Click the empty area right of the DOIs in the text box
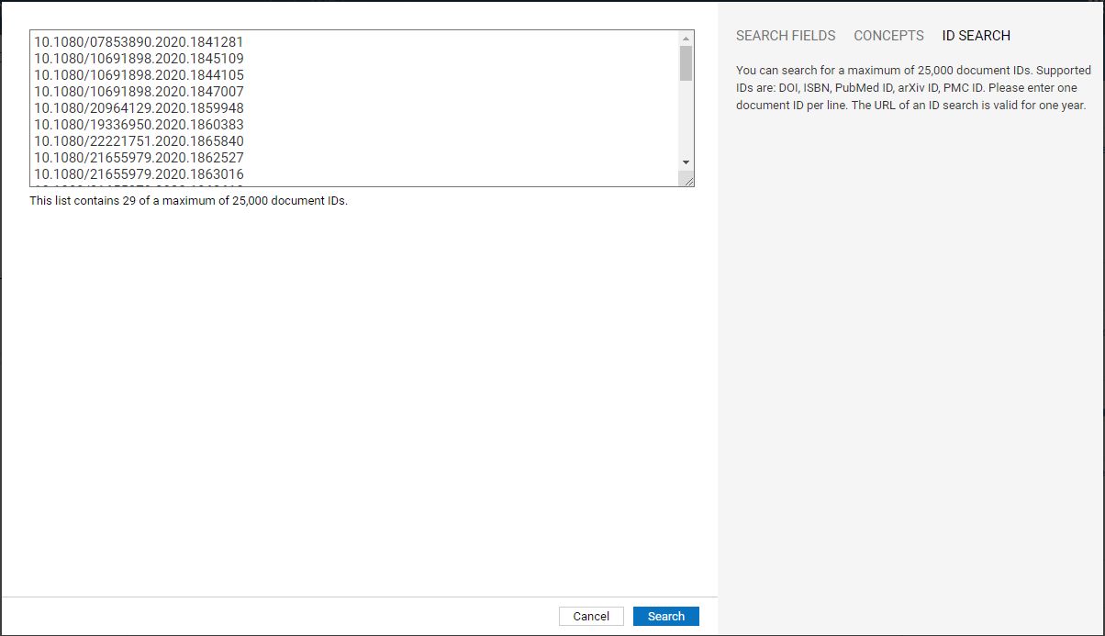This screenshot has height=636, width=1105. coord(459,101)
